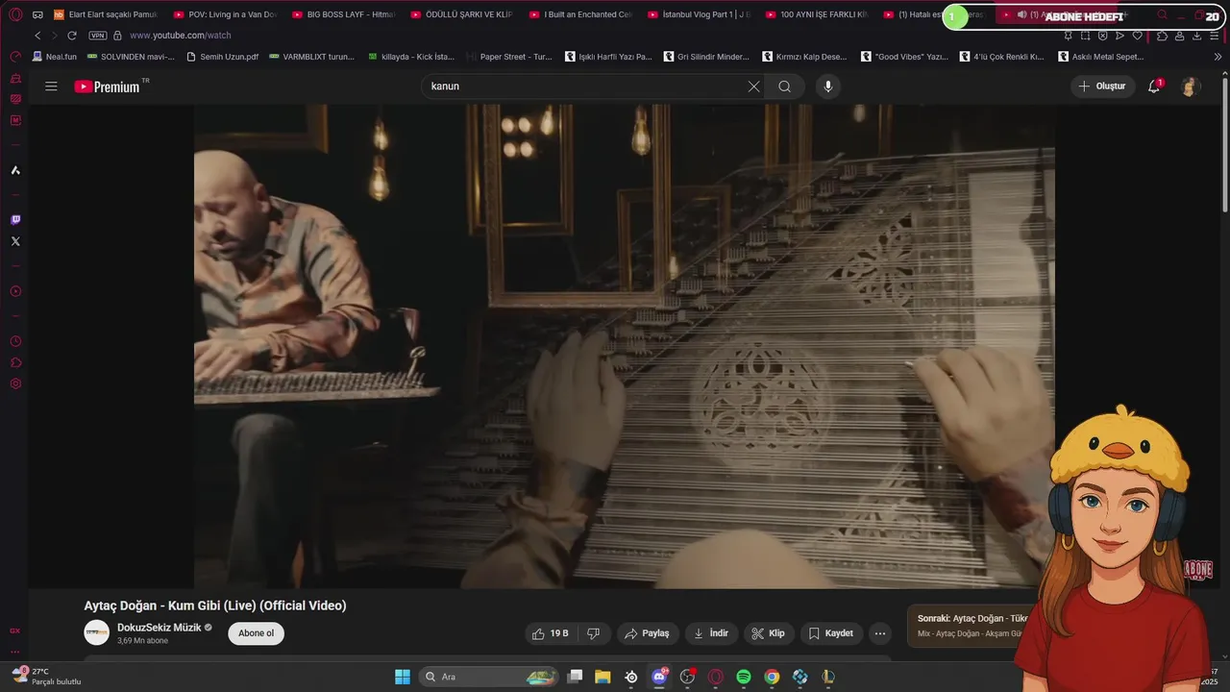Dislike the video with thumbs down
Screen dimensions: 1230x692
tap(593, 633)
